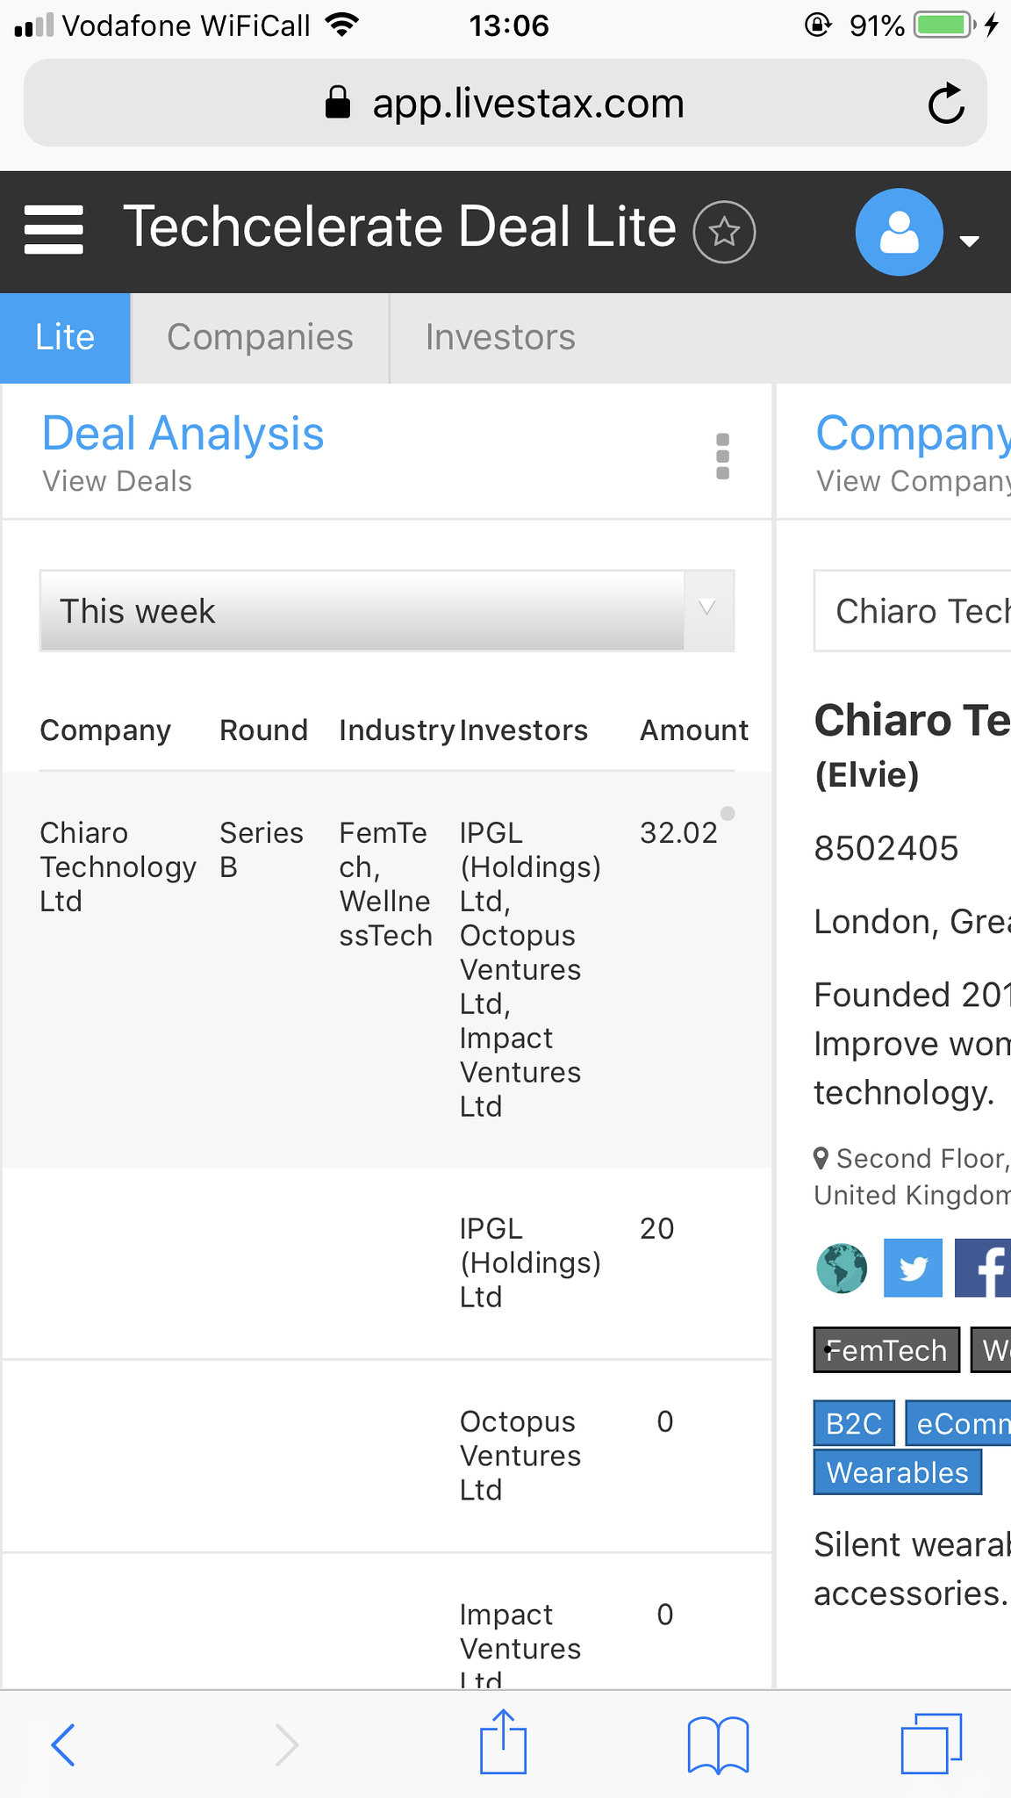Open the company Twitter profile icon

click(x=913, y=1268)
